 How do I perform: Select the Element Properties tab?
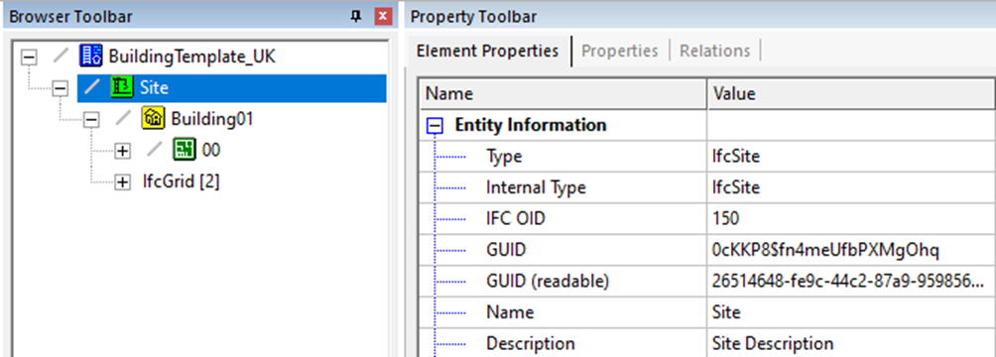[x=488, y=51]
